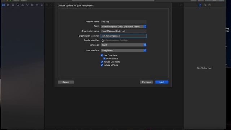Uncheck Include UI Tests
231x130 pixels.
pyautogui.click(x=102, y=65)
